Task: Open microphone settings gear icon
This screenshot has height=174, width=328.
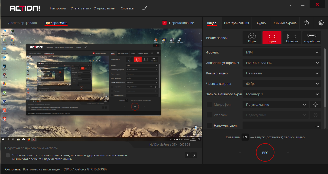Action: pos(315,105)
